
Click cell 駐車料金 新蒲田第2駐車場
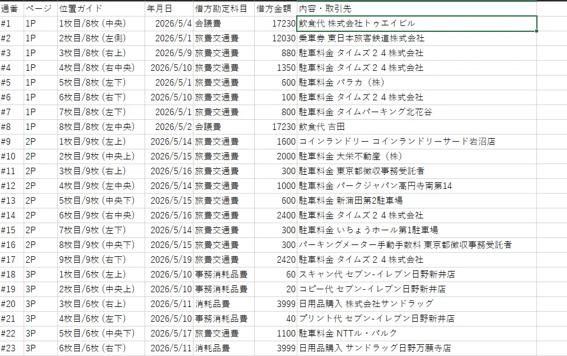click(417, 201)
